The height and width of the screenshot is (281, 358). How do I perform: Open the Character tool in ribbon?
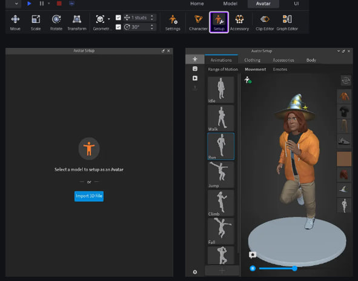click(198, 22)
